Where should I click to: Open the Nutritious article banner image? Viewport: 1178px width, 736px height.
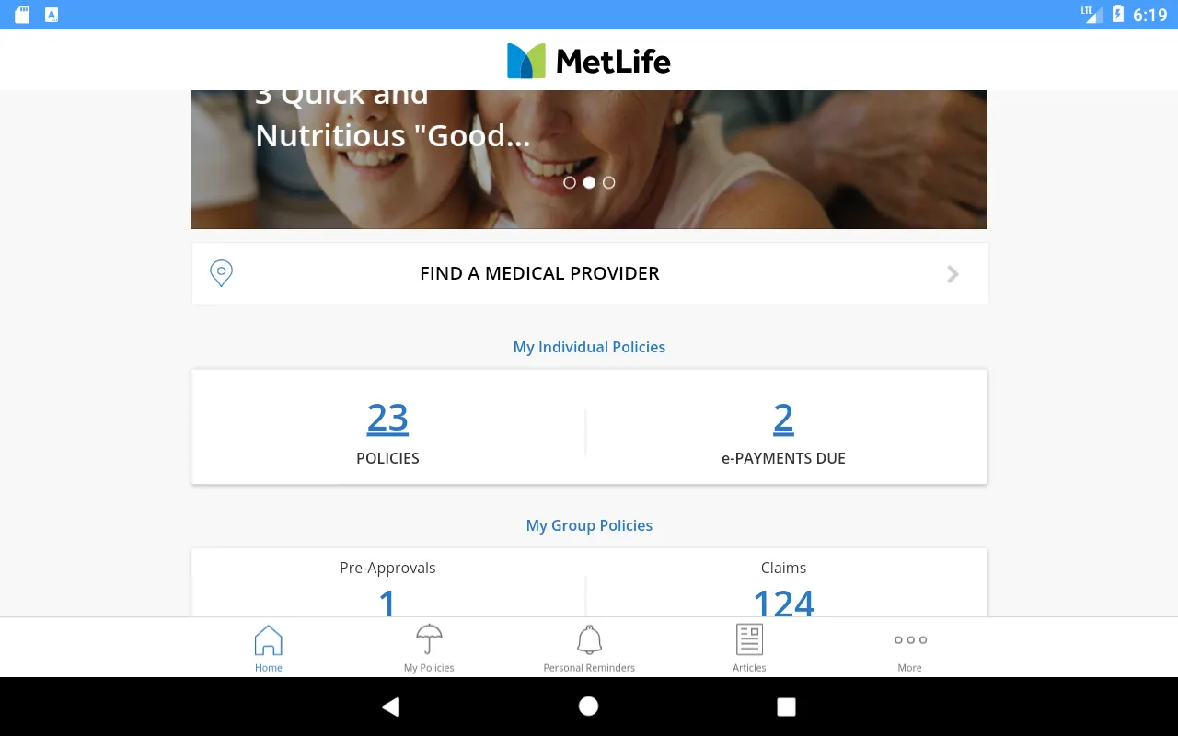point(589,159)
